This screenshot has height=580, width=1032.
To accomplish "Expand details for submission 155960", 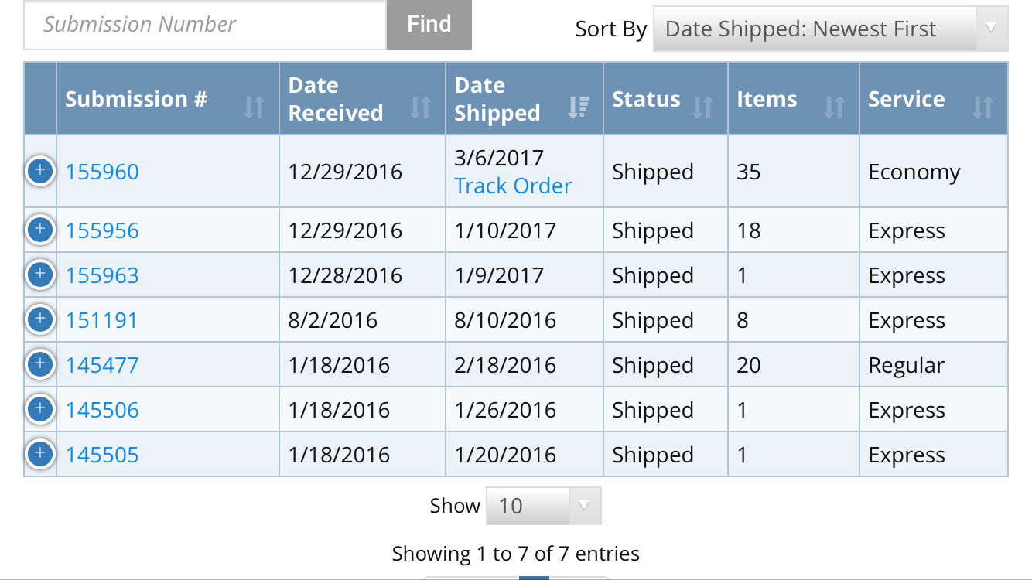I will [x=40, y=171].
